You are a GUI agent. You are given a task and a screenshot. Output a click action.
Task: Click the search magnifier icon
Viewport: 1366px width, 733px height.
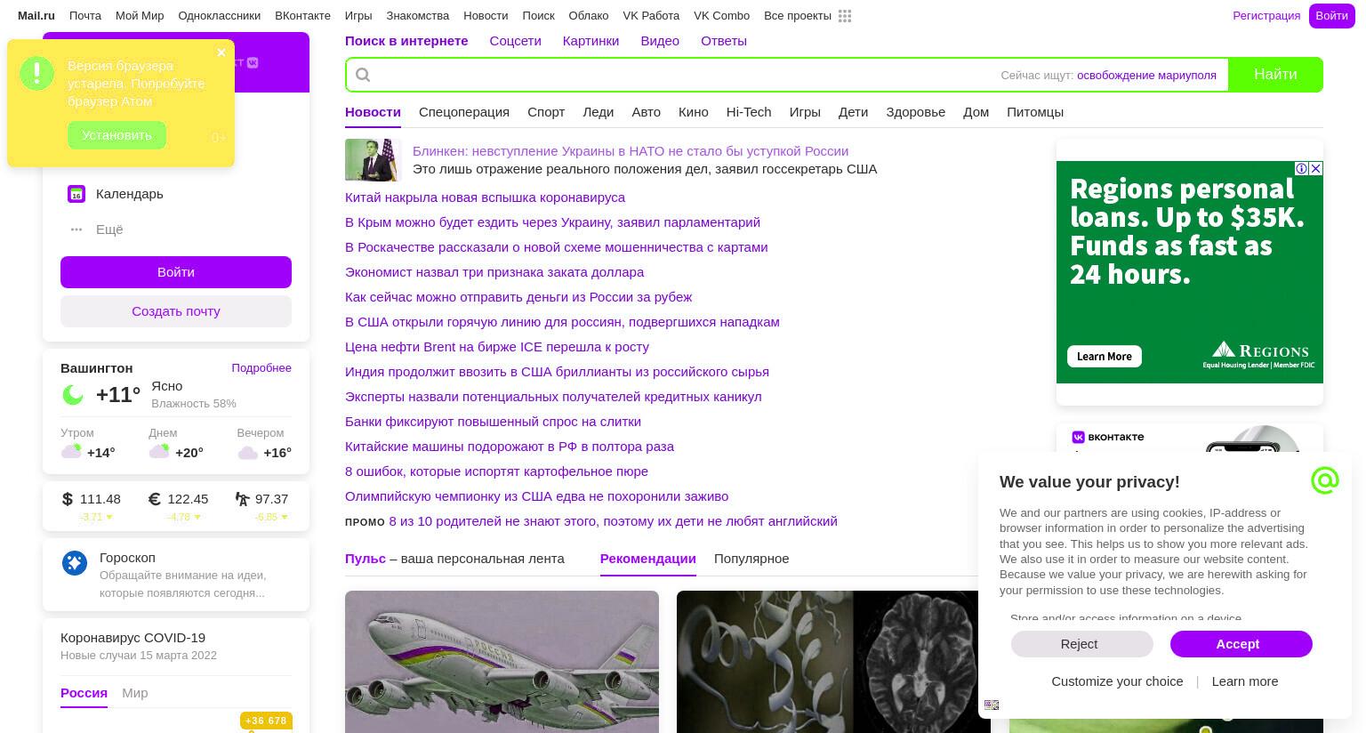click(363, 75)
